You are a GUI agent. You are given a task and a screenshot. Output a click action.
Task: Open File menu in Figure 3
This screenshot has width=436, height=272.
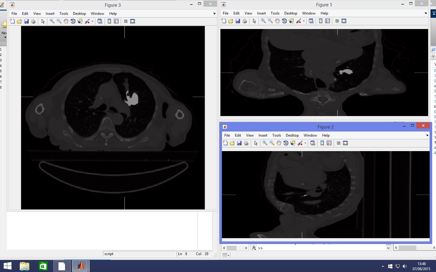14,14
